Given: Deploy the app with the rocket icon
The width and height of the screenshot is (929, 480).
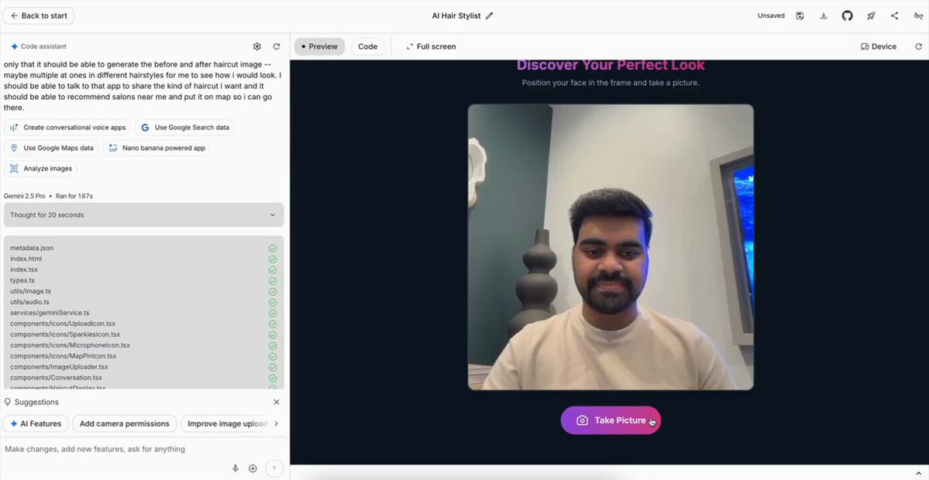Looking at the screenshot, I should click(871, 16).
